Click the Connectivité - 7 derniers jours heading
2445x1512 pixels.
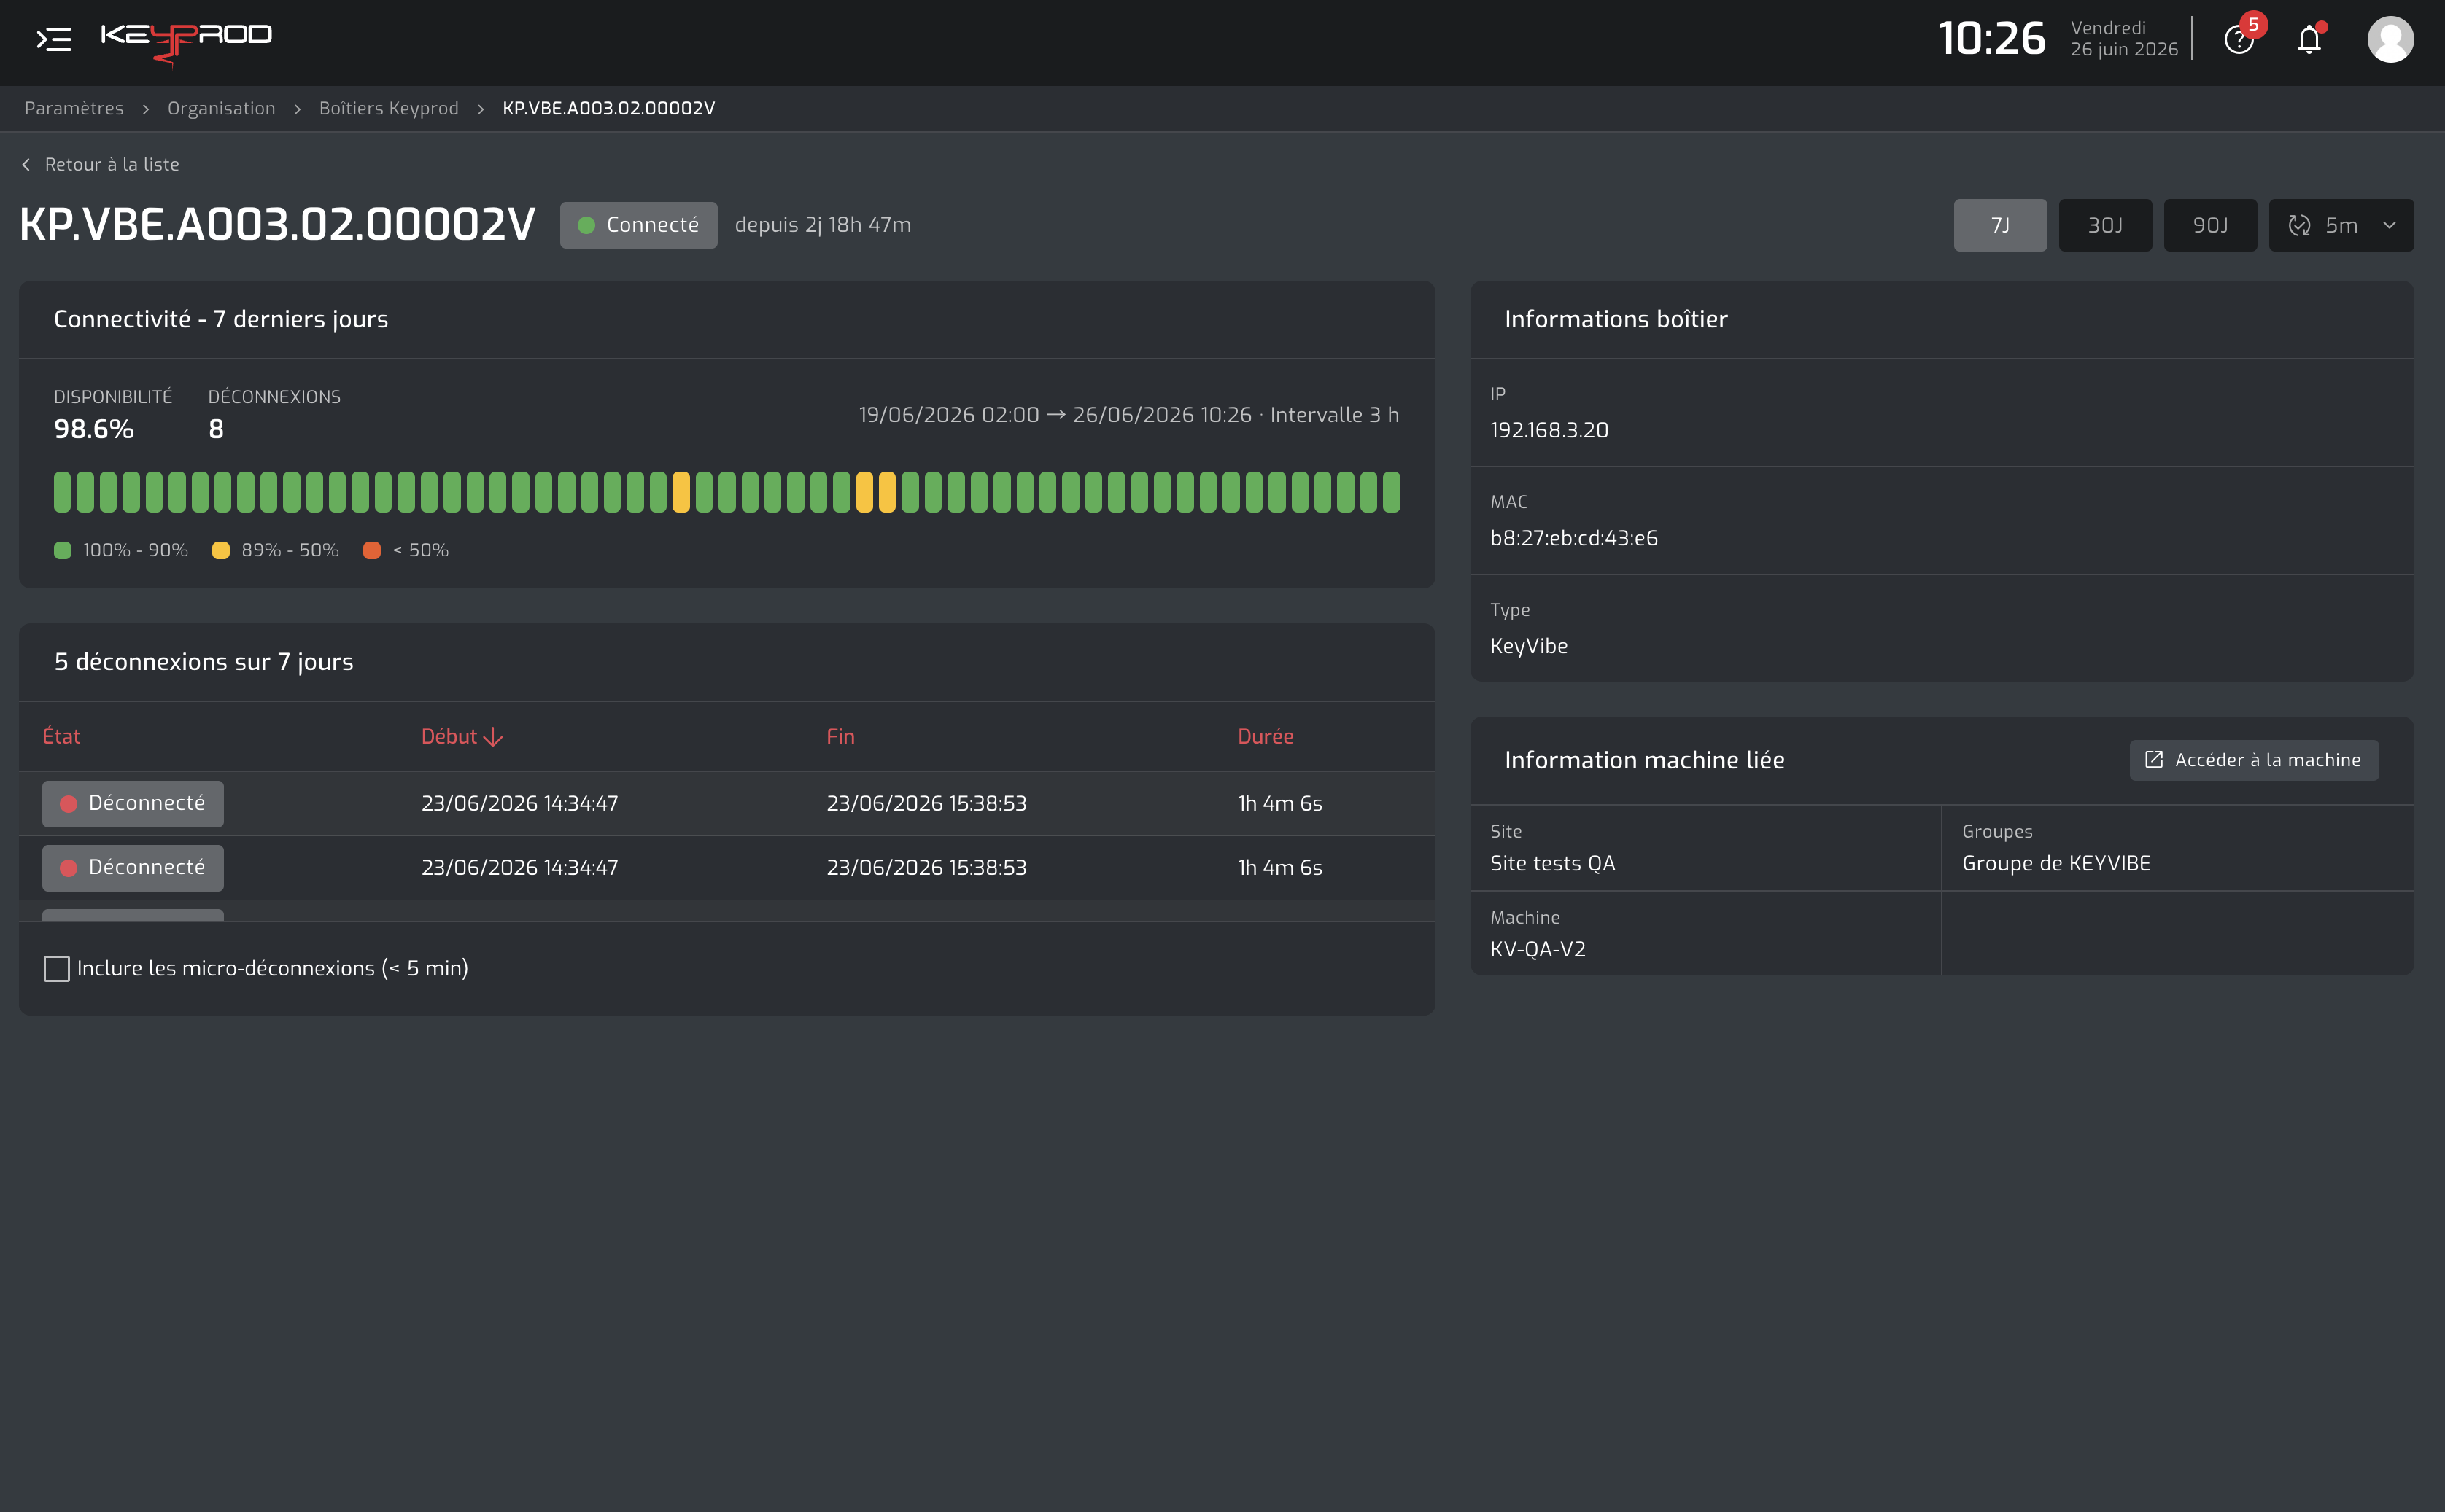221,319
